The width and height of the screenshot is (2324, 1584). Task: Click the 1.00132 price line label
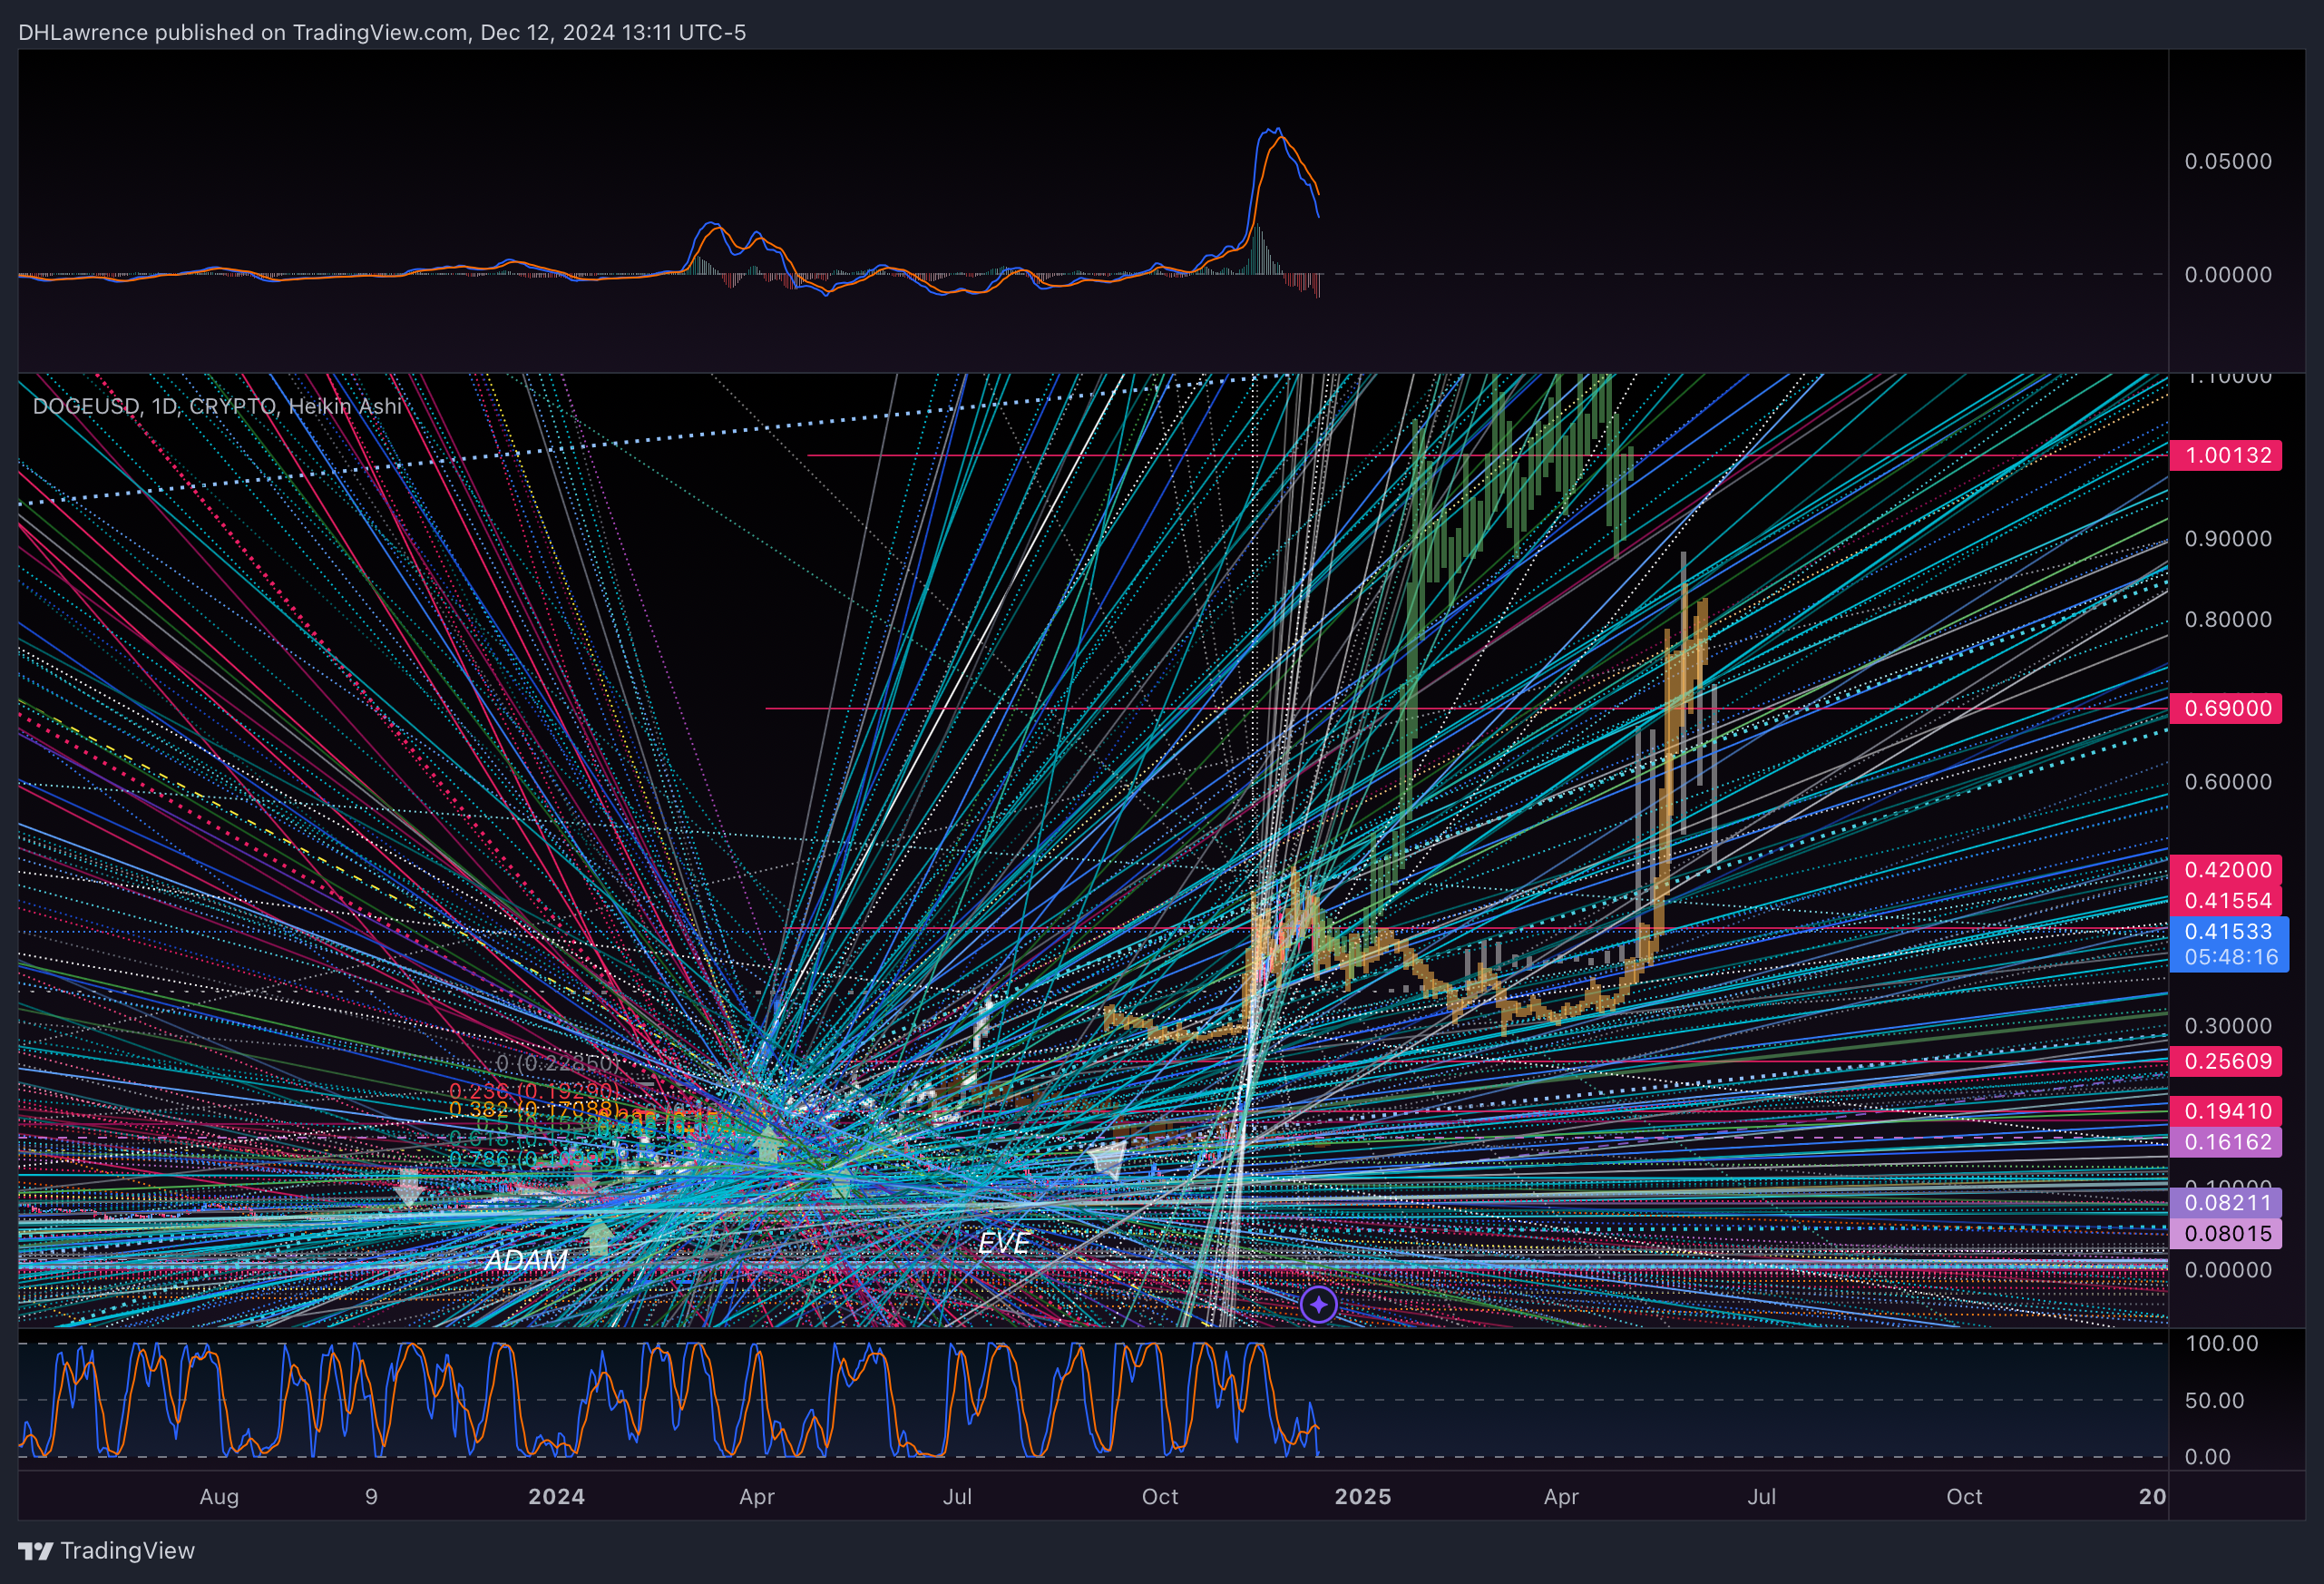[x=2225, y=455]
